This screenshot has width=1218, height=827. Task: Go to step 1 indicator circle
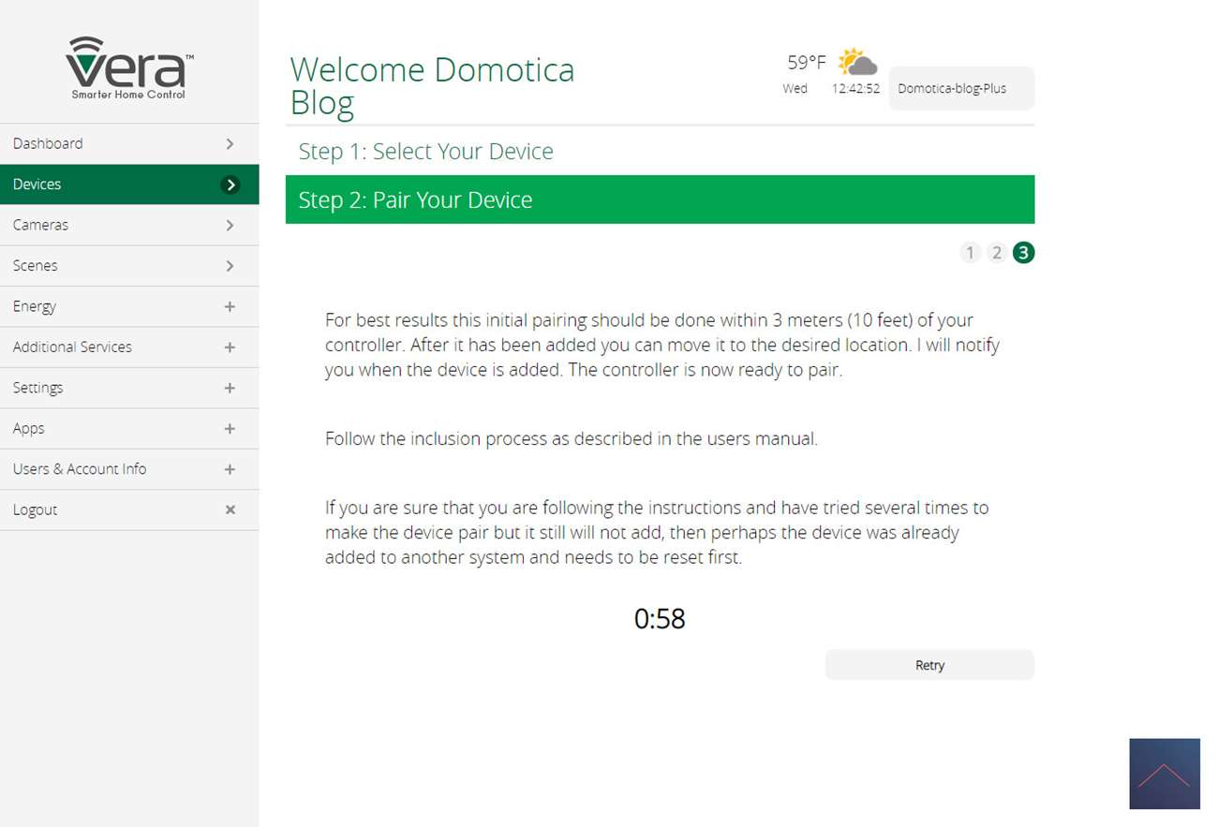click(x=970, y=253)
